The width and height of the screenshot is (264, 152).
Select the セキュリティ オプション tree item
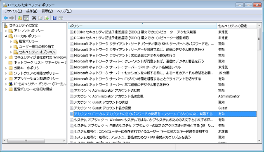pyautogui.click(x=37, y=52)
